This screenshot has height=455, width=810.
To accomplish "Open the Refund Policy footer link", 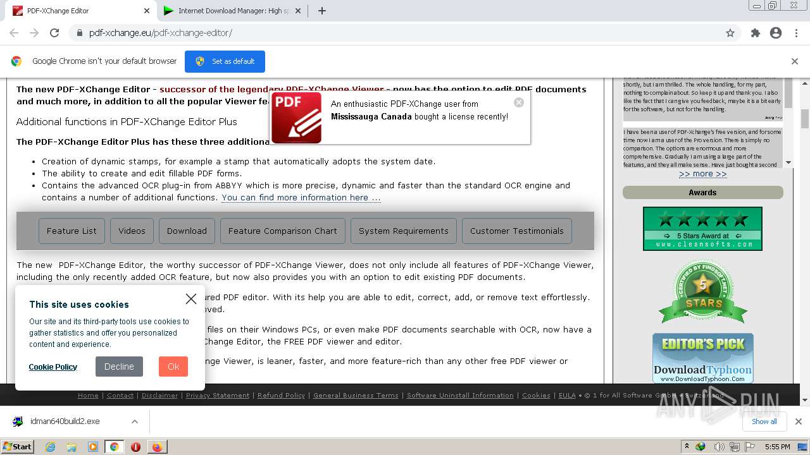I will coord(281,396).
